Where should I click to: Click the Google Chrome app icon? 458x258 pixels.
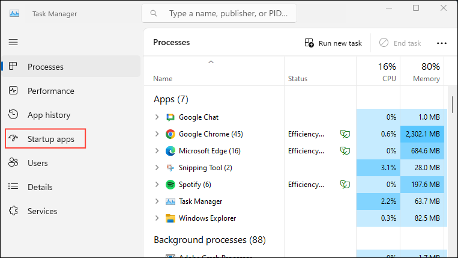(170, 134)
